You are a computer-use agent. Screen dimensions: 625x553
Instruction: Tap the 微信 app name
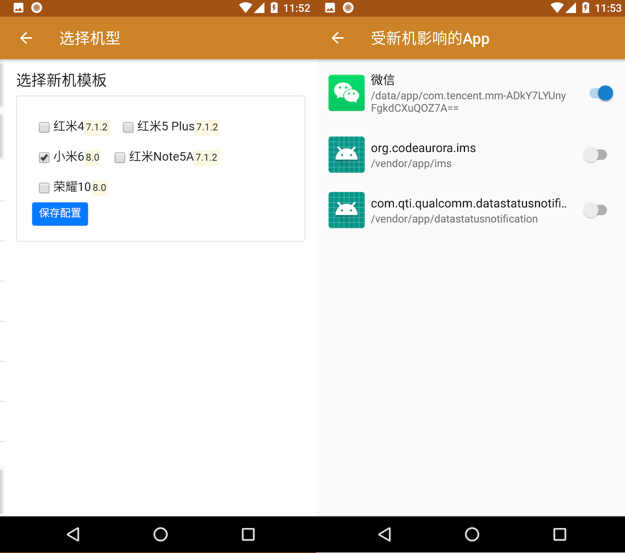pyautogui.click(x=383, y=79)
